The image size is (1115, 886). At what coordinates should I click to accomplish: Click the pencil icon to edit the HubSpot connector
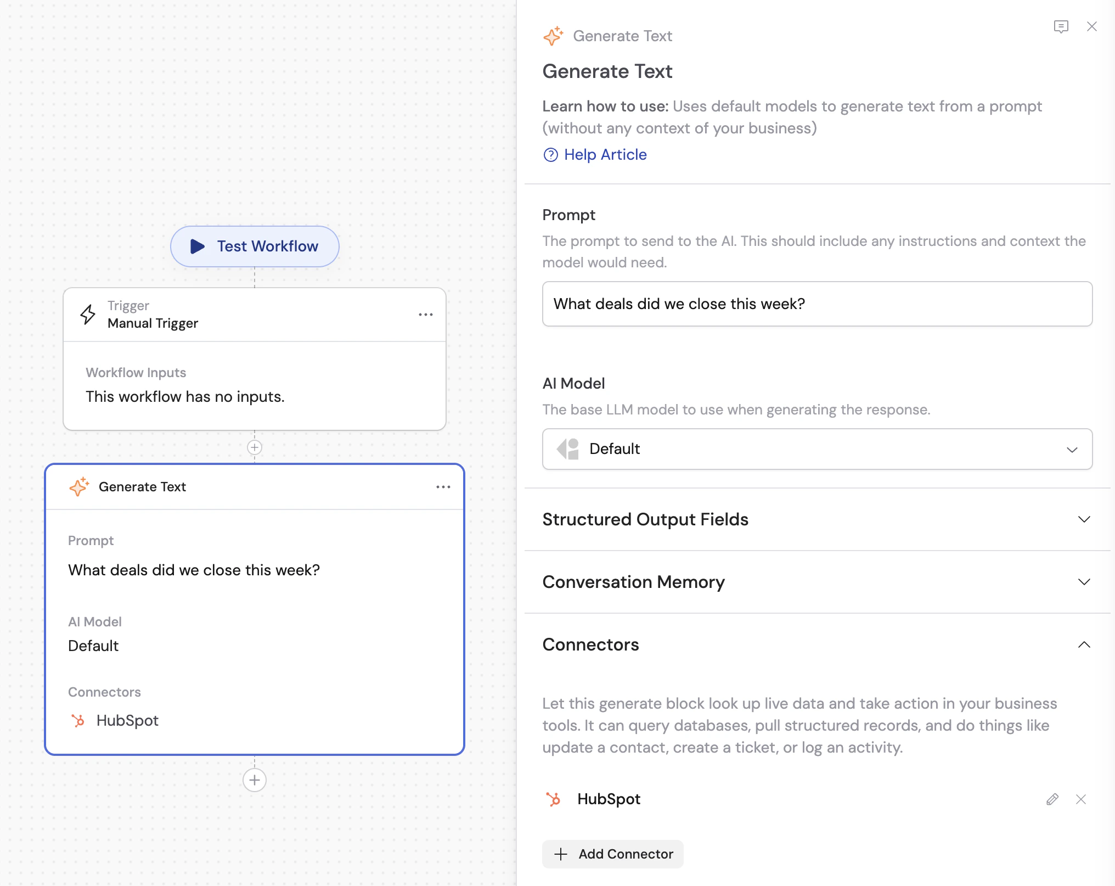pyautogui.click(x=1052, y=799)
